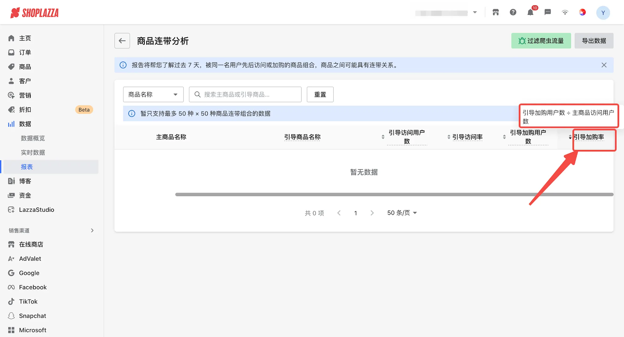Viewport: 624px width, 337px height.
Task: Open the chat message icon
Action: [548, 12]
